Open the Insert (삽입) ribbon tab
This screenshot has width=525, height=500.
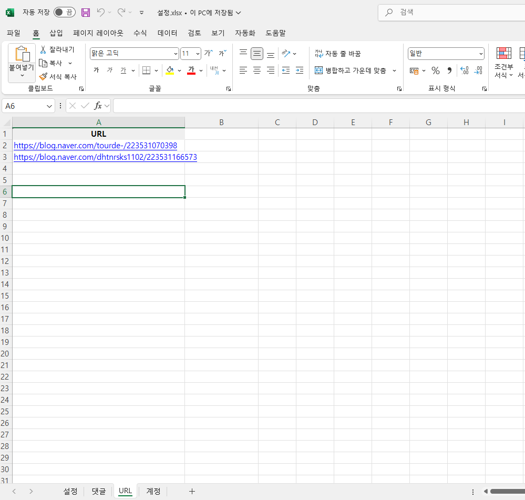56,33
